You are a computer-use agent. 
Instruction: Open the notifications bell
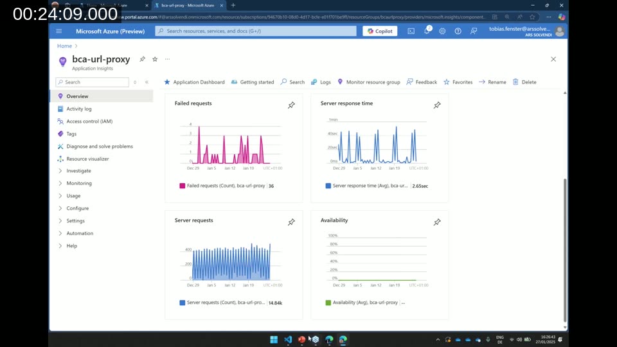427,31
